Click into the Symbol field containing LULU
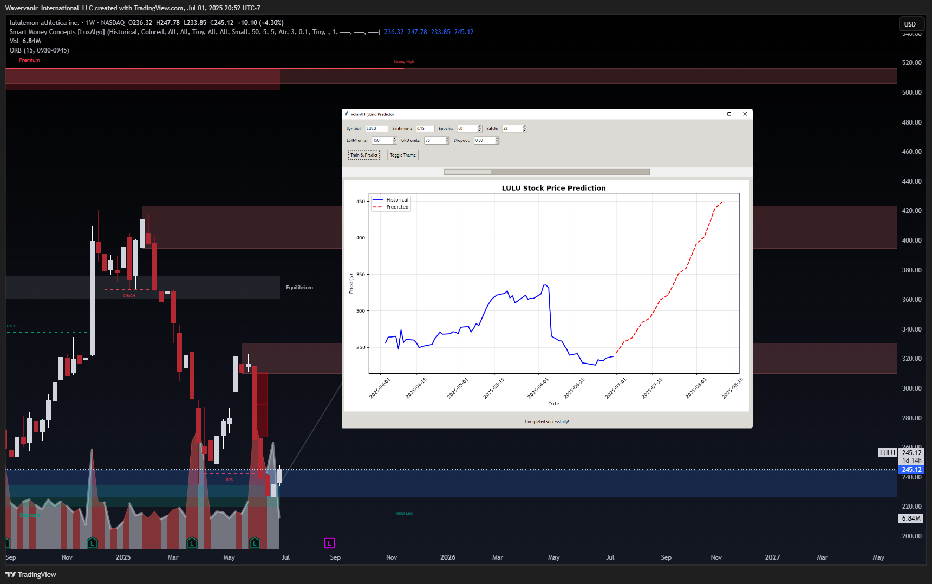This screenshot has width=932, height=584. tap(376, 128)
